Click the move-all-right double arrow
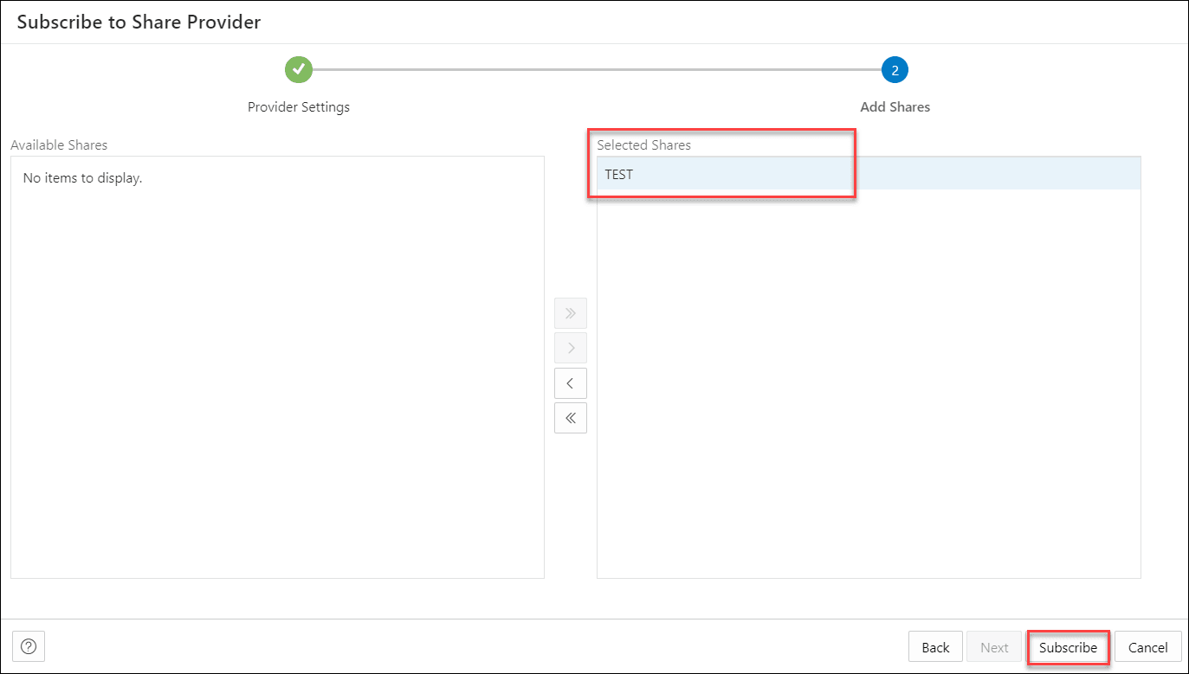Viewport: 1189px width, 674px height. pos(570,313)
